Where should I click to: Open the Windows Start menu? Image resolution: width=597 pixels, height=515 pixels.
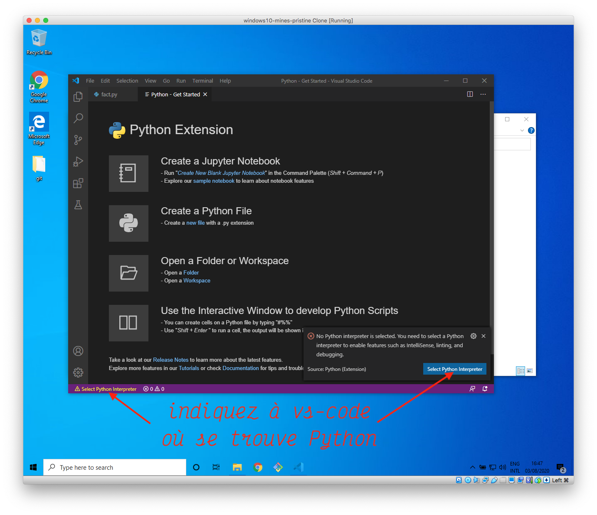pyautogui.click(x=33, y=467)
